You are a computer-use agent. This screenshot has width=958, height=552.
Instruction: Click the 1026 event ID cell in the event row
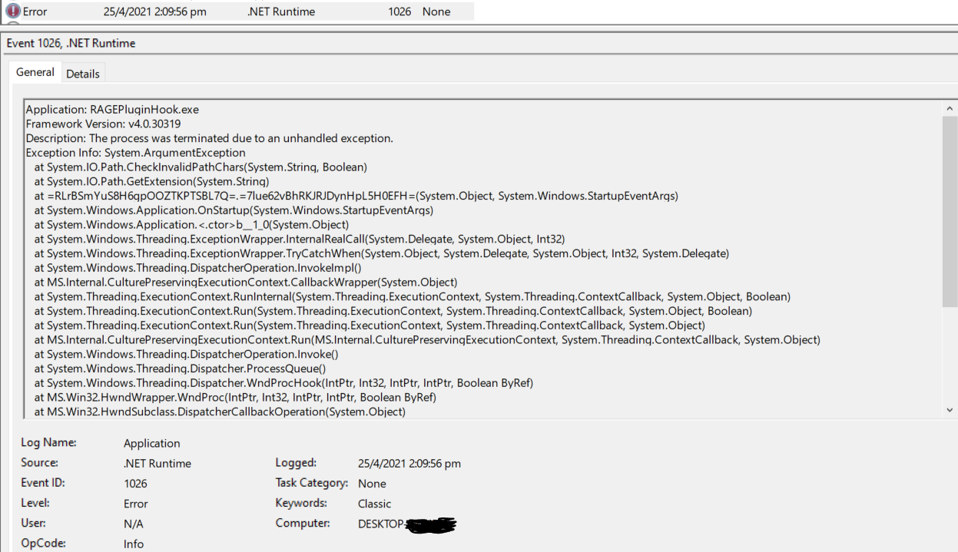point(400,12)
